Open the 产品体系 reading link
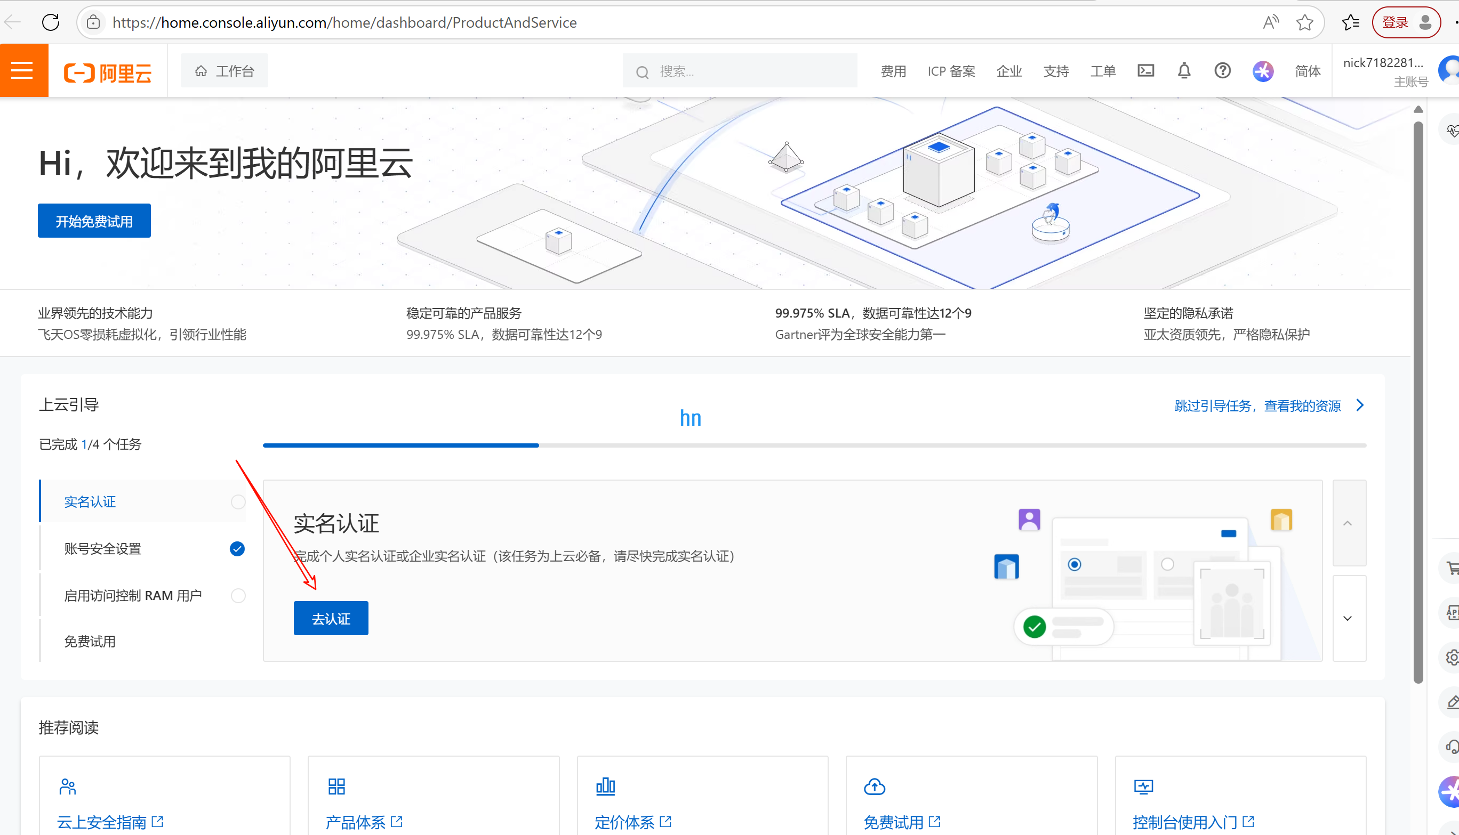This screenshot has height=835, width=1459. [x=364, y=822]
